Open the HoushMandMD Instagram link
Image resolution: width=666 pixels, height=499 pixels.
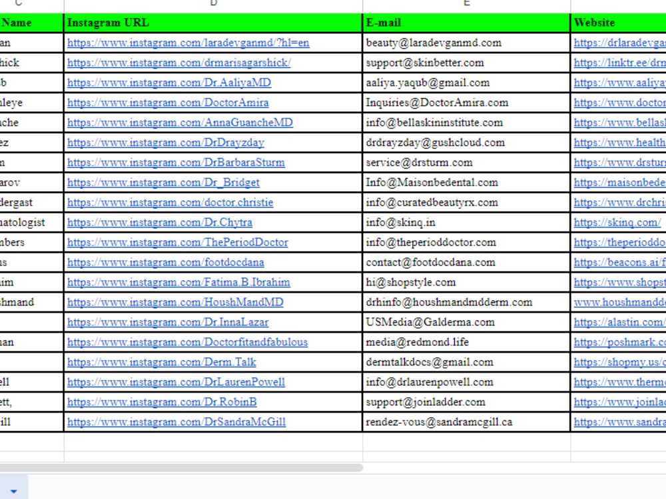175,302
